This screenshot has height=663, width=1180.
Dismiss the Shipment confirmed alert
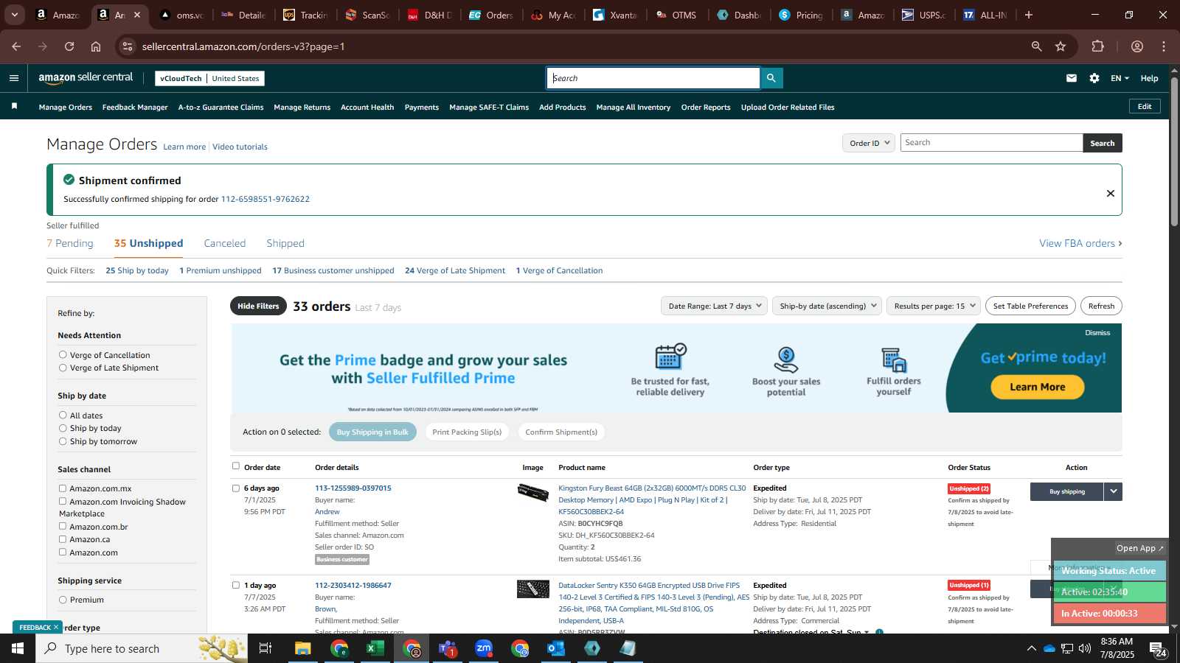pyautogui.click(x=1110, y=193)
